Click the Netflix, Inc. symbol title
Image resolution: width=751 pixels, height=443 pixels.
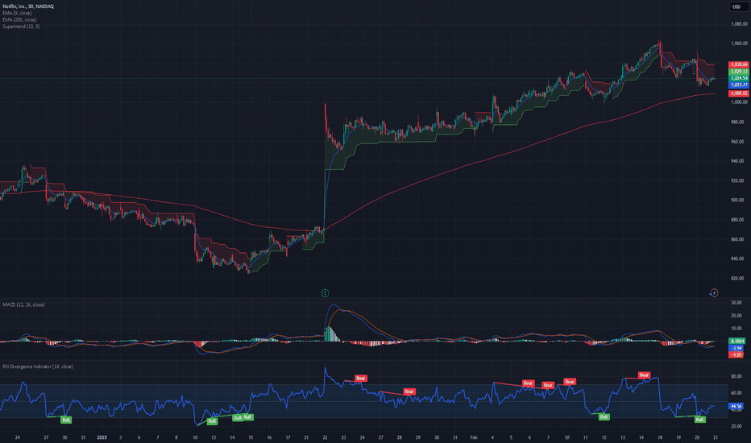tap(28, 6)
